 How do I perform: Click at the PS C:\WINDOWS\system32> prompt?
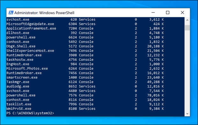(x=30, y=113)
